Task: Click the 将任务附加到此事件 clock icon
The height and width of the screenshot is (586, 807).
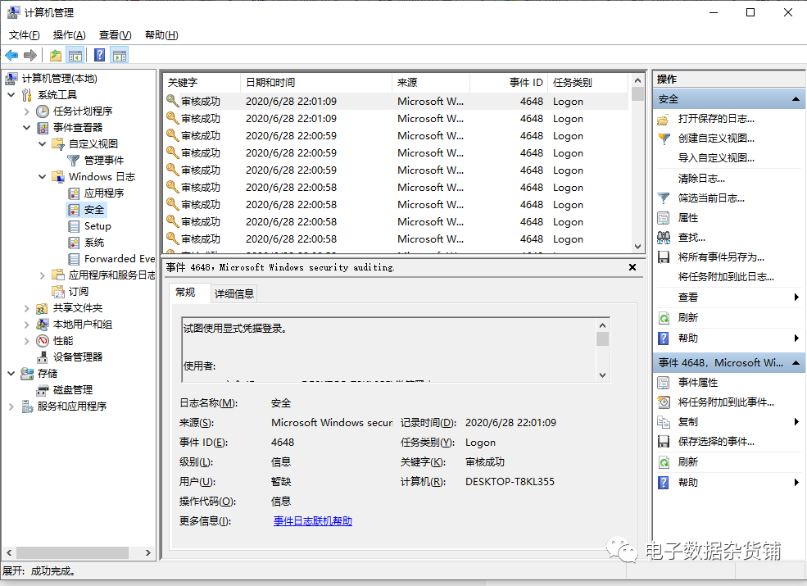Action: coord(662,402)
